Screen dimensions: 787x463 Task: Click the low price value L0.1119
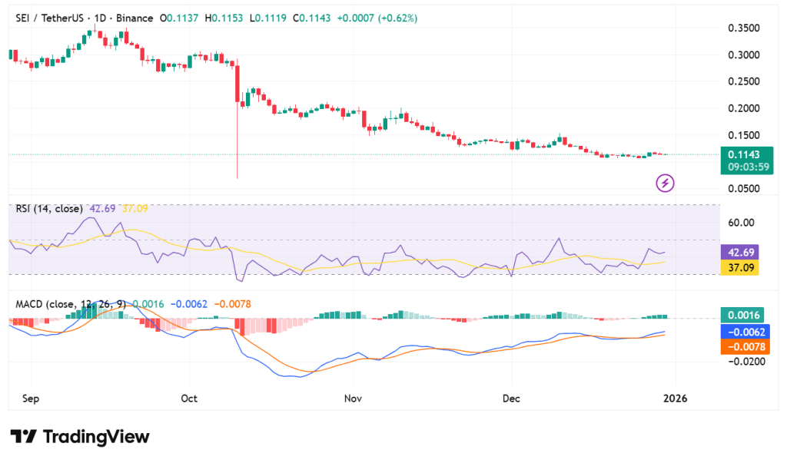268,18
